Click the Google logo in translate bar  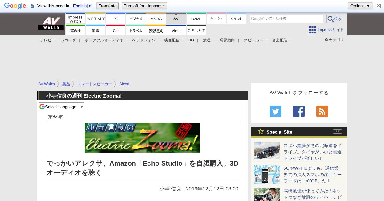pos(15,6)
